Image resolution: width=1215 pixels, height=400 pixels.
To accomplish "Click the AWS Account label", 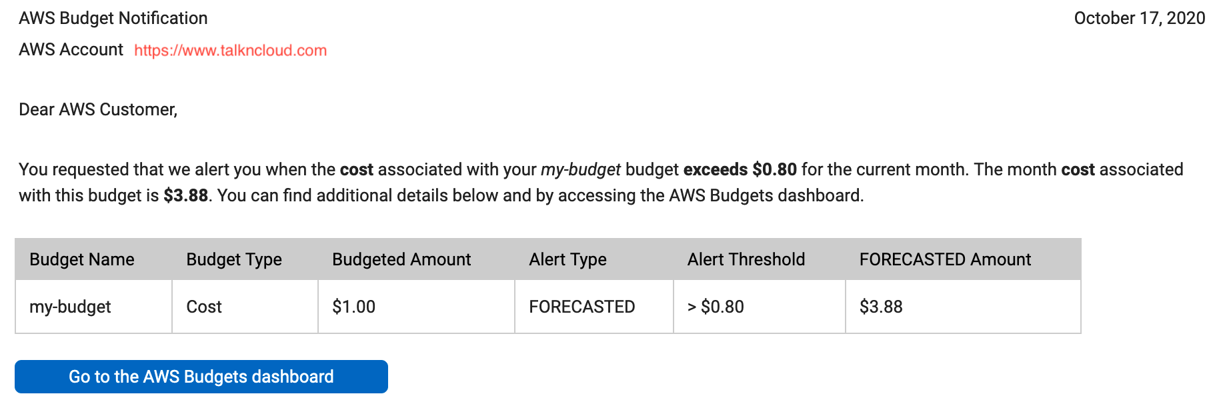I will (71, 49).
